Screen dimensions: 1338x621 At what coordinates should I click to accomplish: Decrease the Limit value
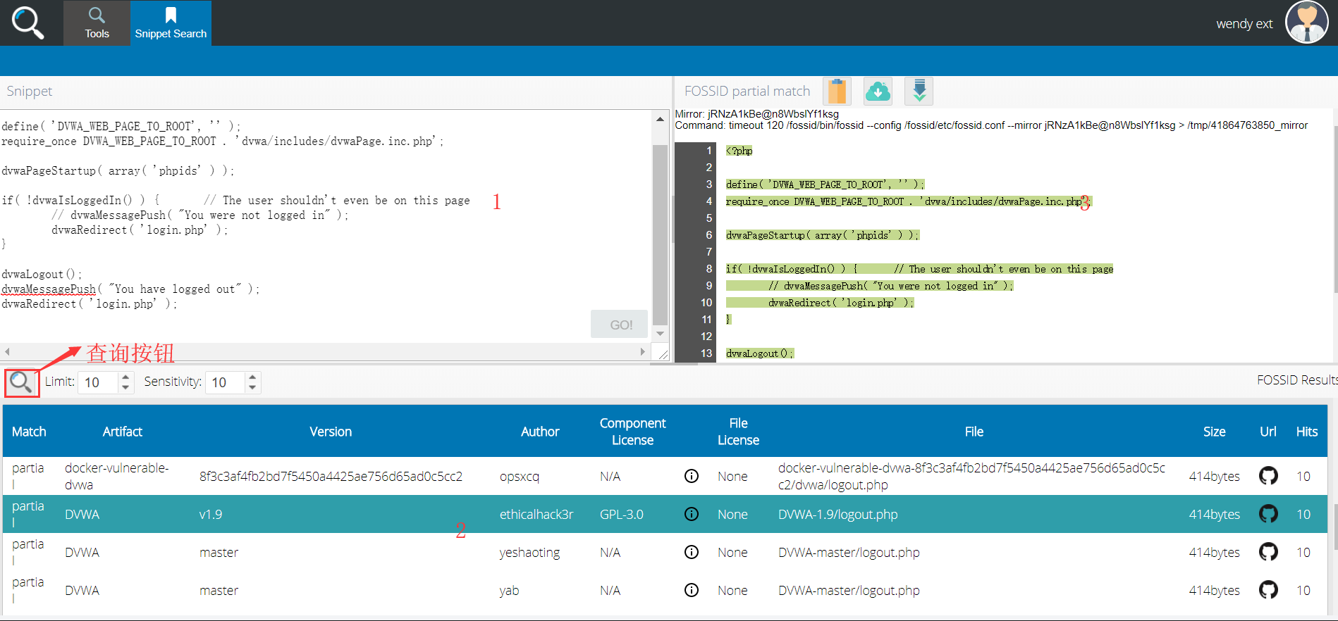(125, 387)
